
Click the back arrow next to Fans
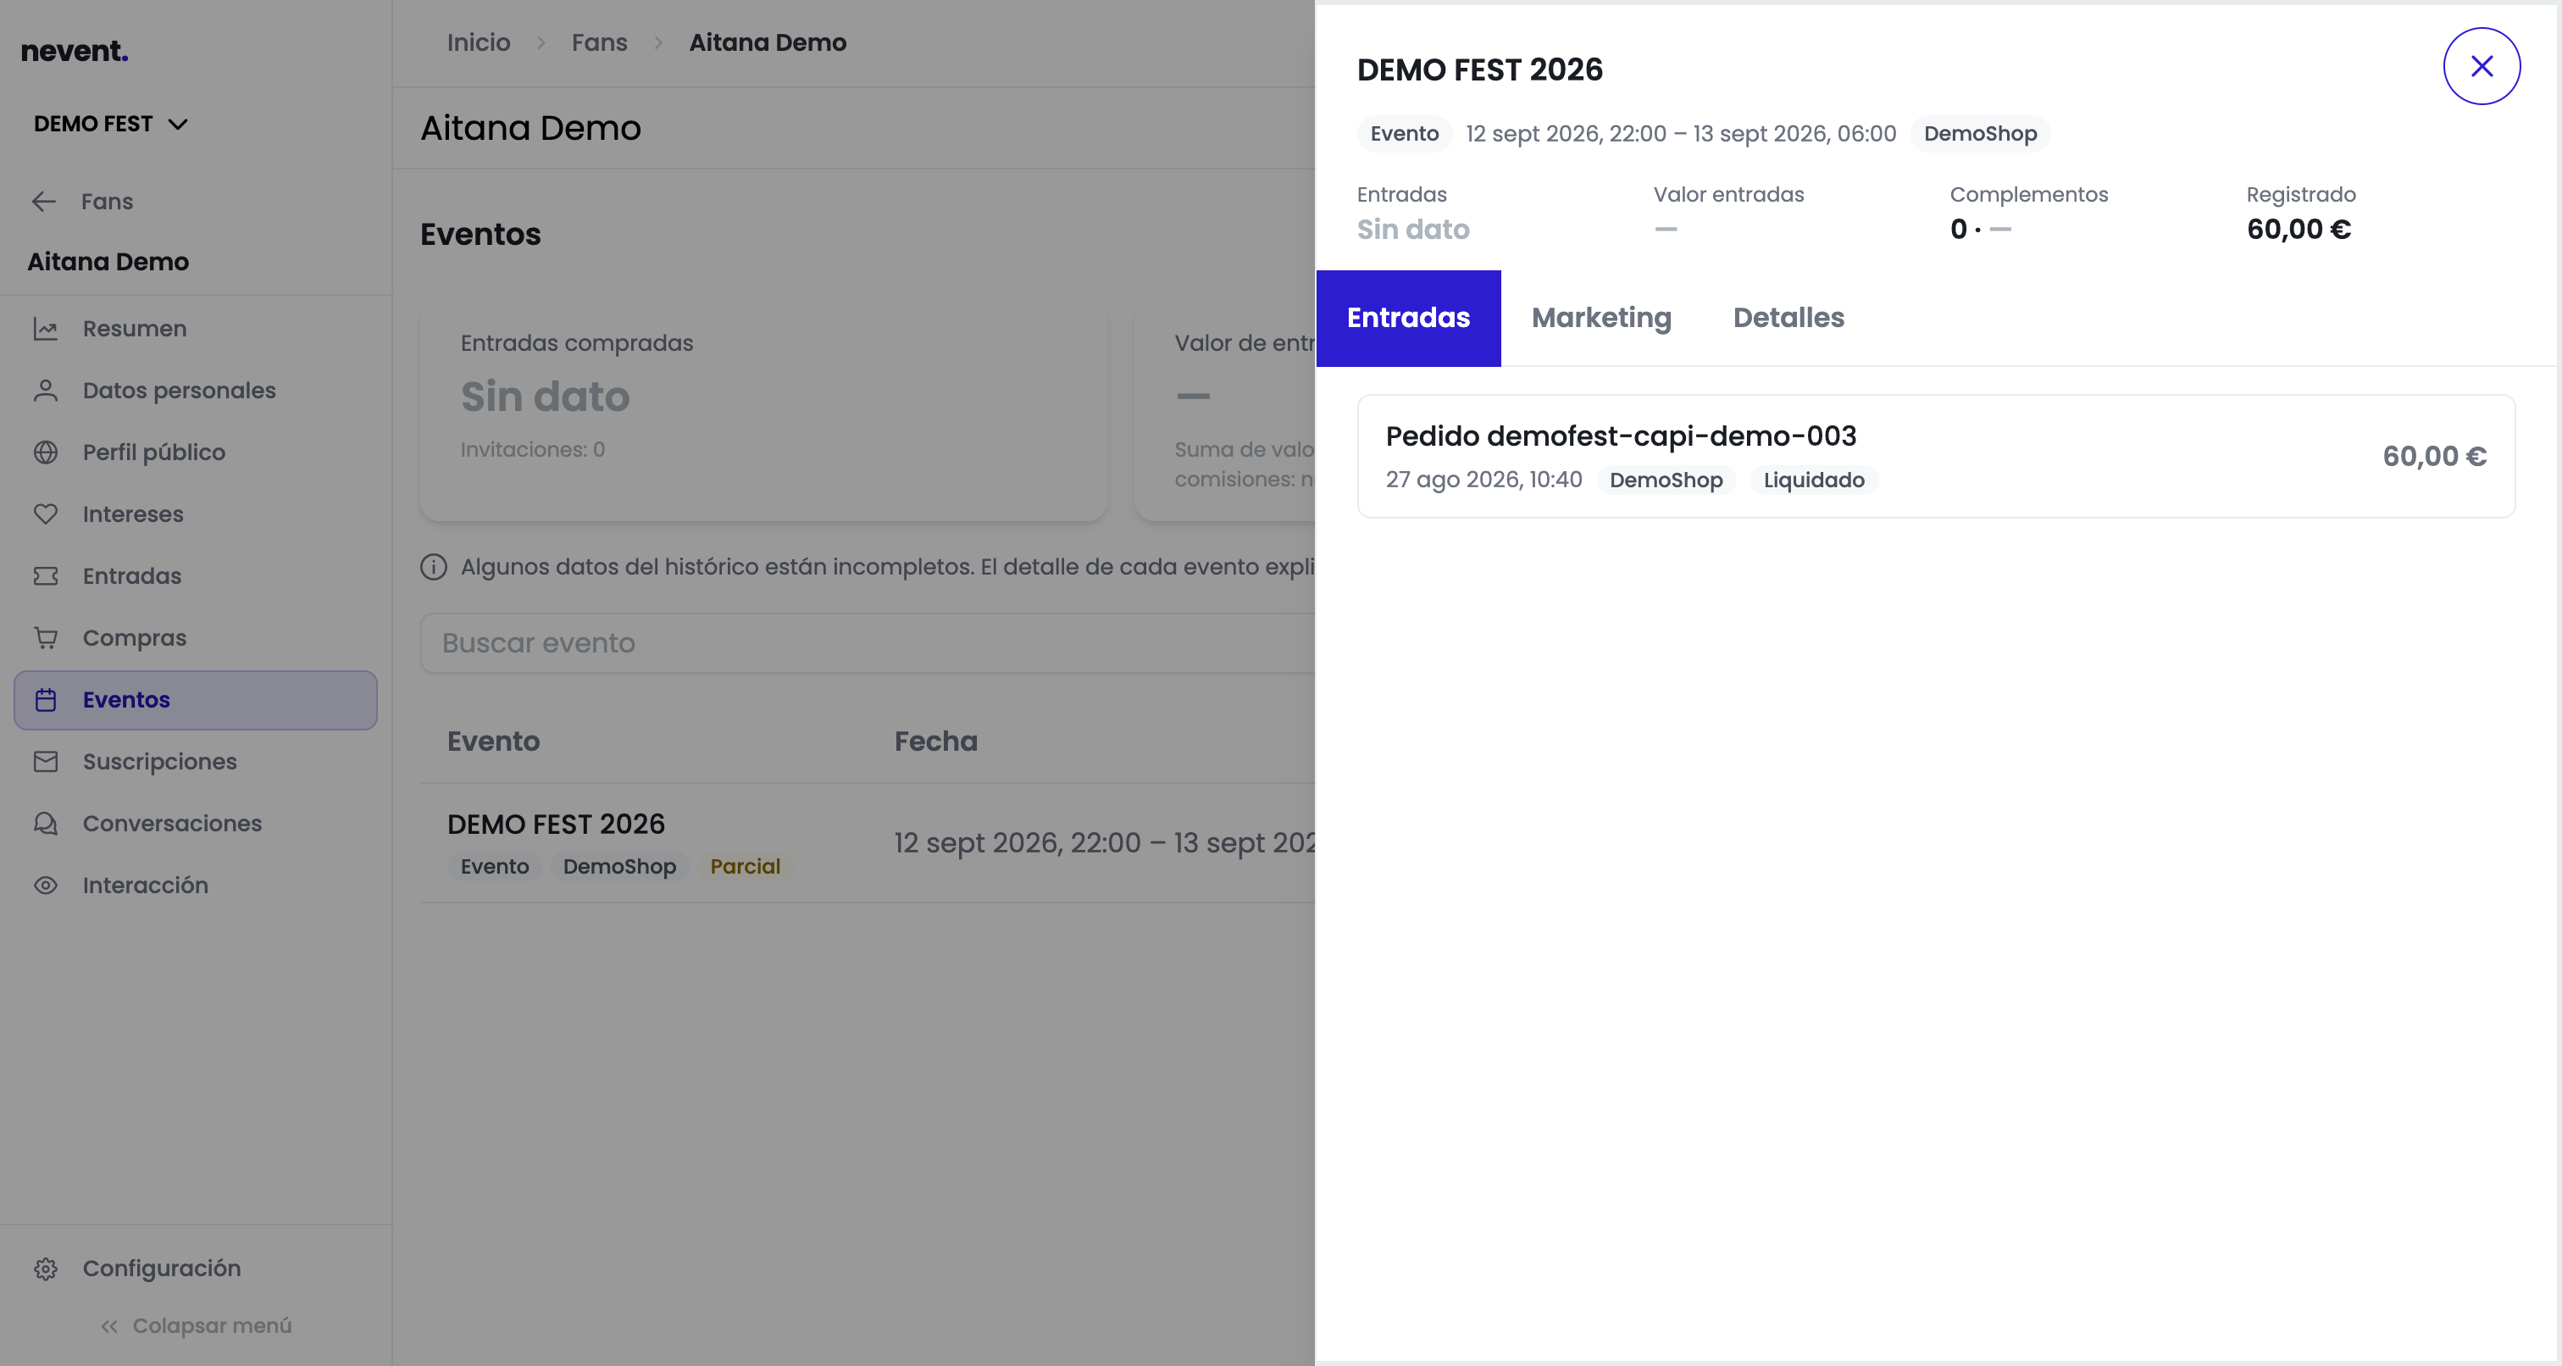click(44, 201)
